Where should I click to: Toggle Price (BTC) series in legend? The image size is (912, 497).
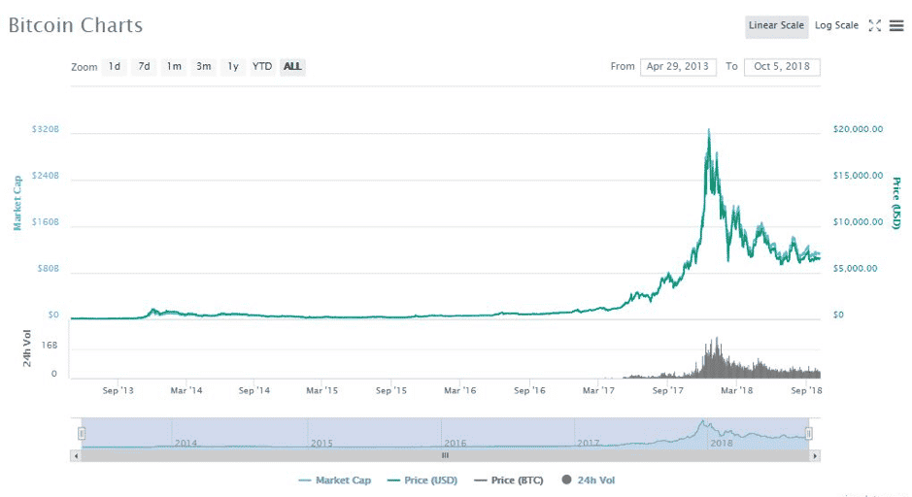509,480
